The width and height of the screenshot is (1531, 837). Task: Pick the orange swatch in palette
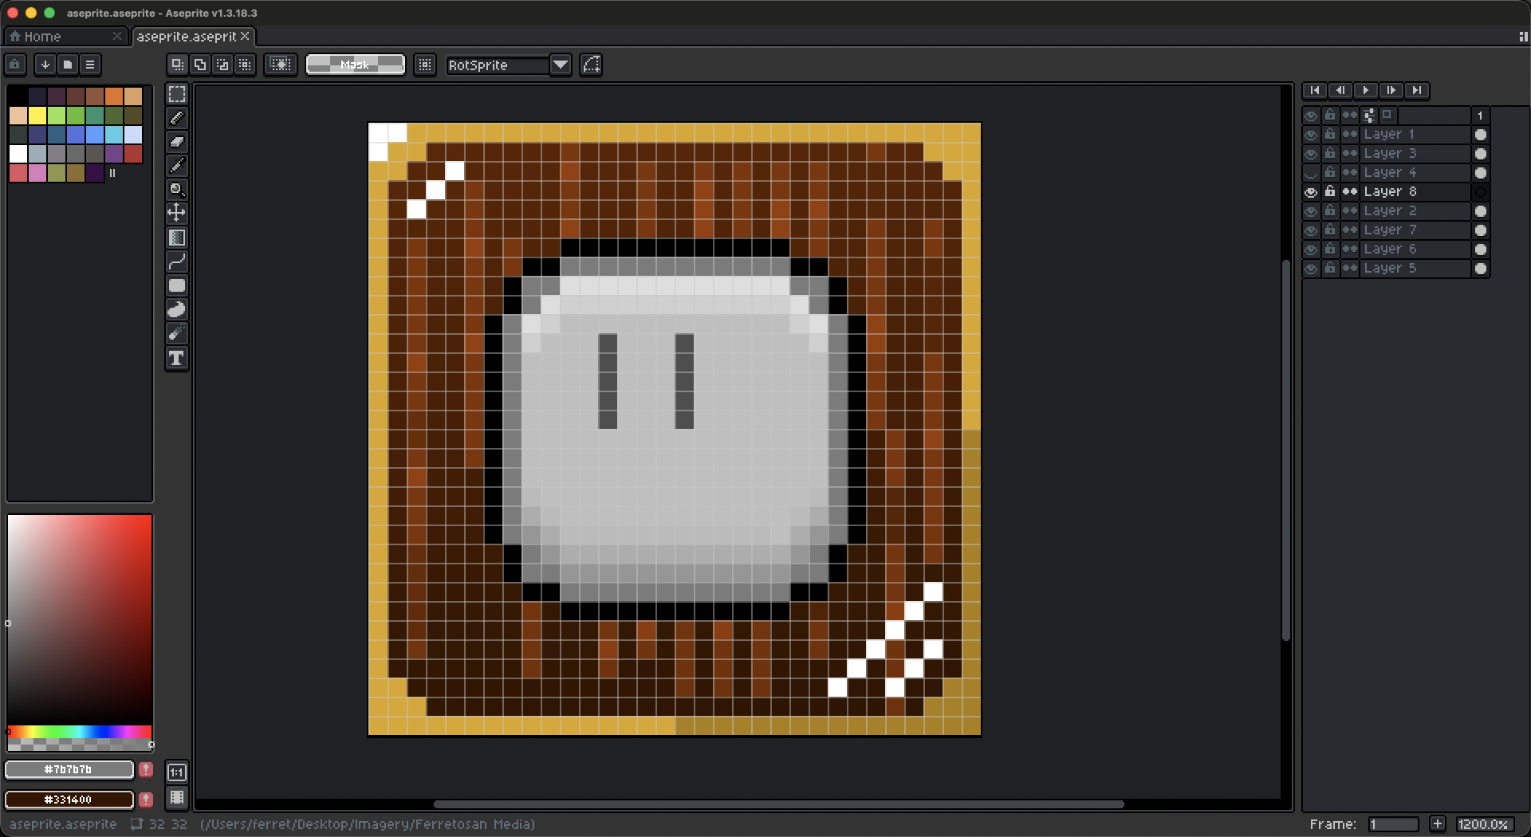coord(114,96)
